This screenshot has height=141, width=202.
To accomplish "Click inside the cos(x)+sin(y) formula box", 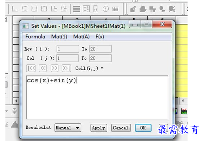I will click(97, 98).
